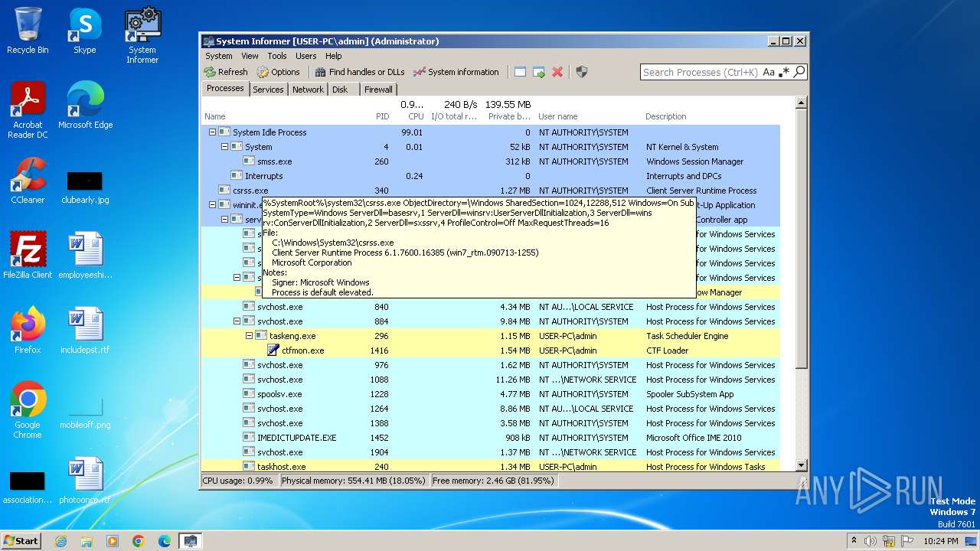
Task: Click the Free memory status bar entry
Action: click(x=493, y=481)
